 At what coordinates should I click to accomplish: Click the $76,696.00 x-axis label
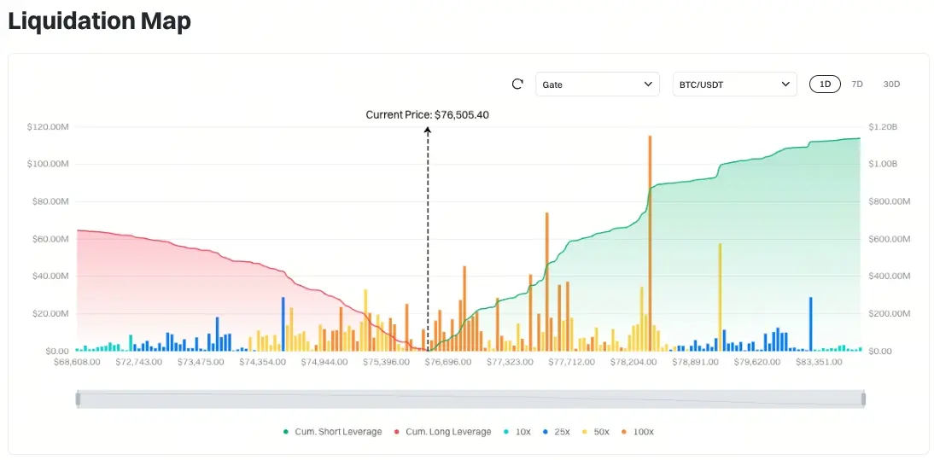click(x=448, y=362)
